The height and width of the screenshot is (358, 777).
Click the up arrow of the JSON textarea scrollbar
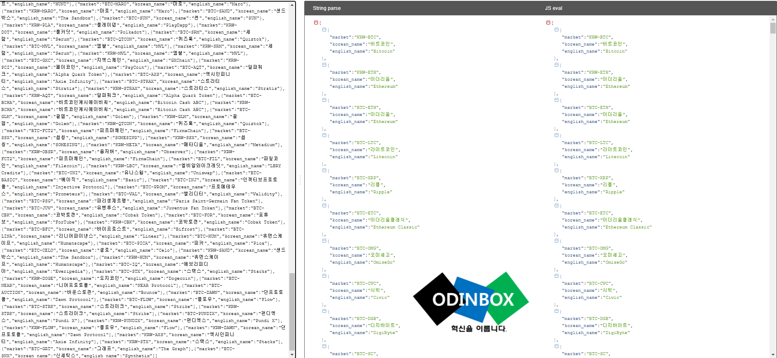(x=292, y=5)
